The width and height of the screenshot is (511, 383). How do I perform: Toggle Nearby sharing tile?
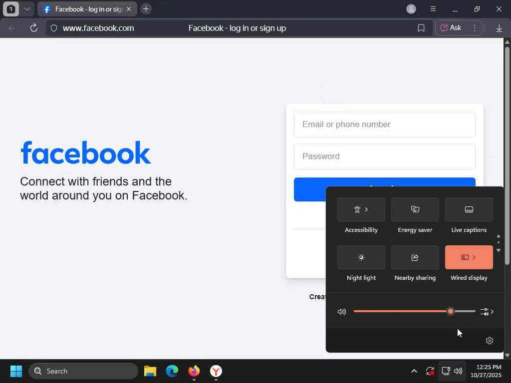click(415, 257)
